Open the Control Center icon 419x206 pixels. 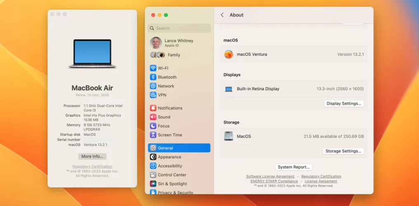[x=153, y=175]
